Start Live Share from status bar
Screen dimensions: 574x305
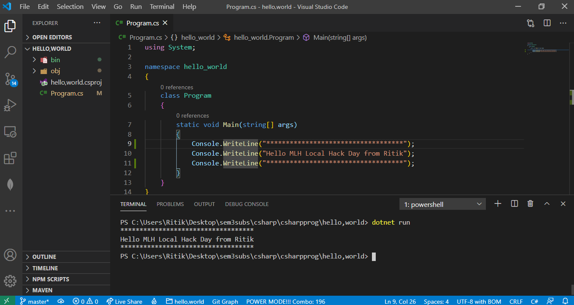[x=124, y=301]
